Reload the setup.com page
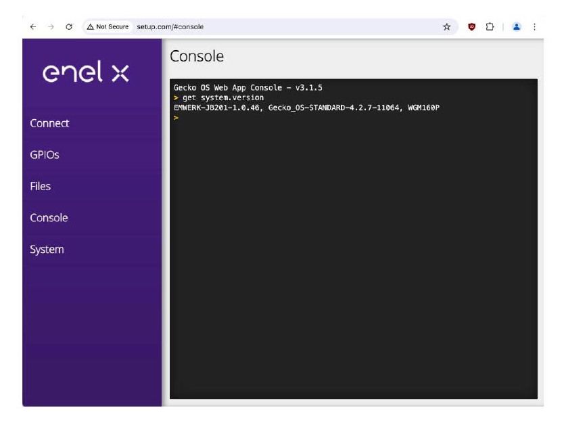This screenshot has width=564, height=427. click(69, 27)
